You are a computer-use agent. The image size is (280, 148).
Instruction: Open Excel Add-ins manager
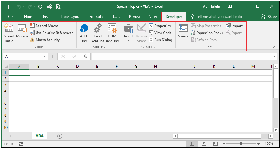pos(98,33)
